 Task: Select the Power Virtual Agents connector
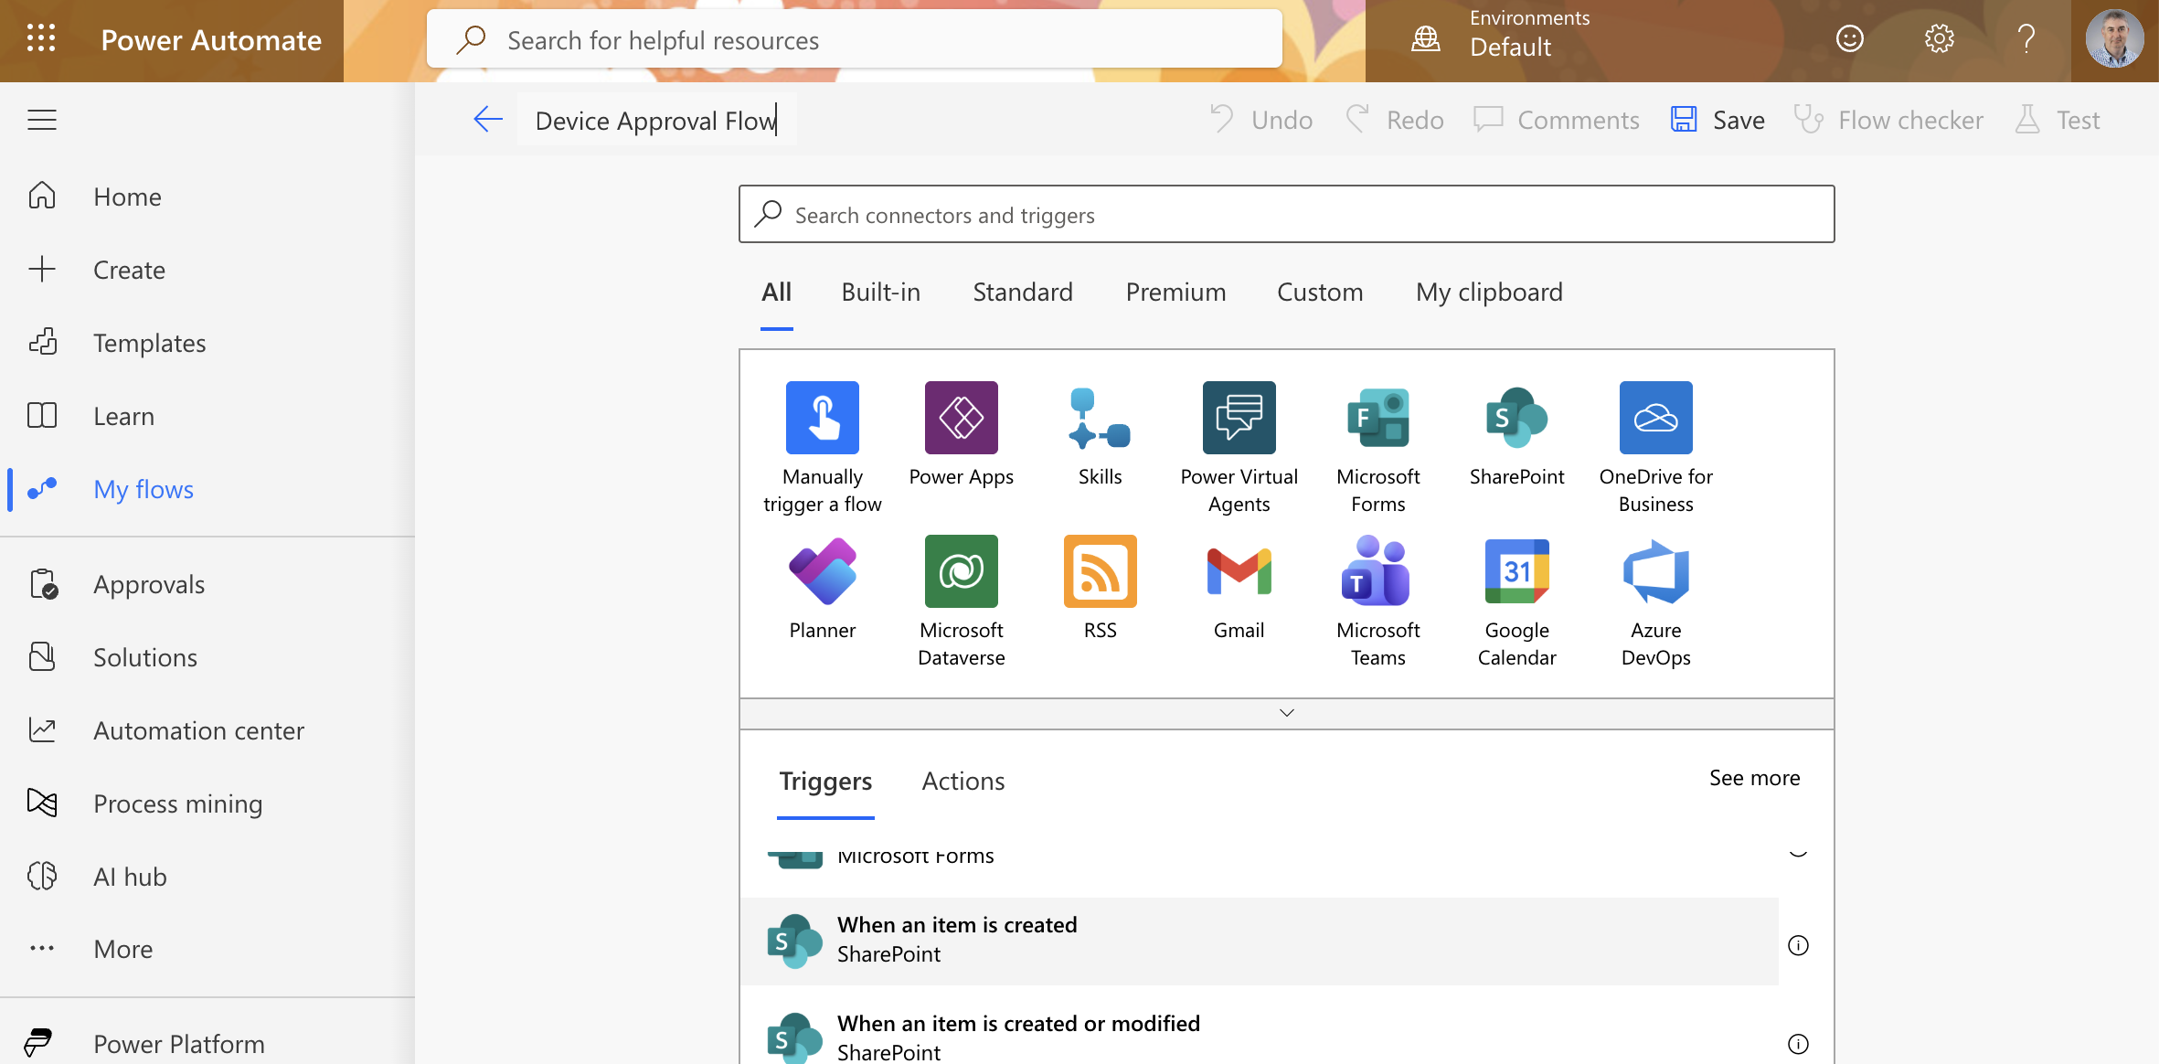(x=1239, y=418)
